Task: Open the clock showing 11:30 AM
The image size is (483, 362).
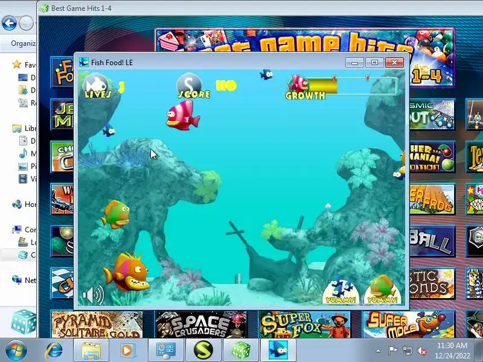Action: tap(452, 351)
